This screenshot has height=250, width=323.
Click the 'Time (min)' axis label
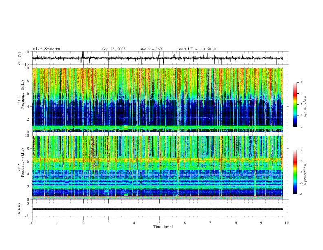(x=163, y=227)
